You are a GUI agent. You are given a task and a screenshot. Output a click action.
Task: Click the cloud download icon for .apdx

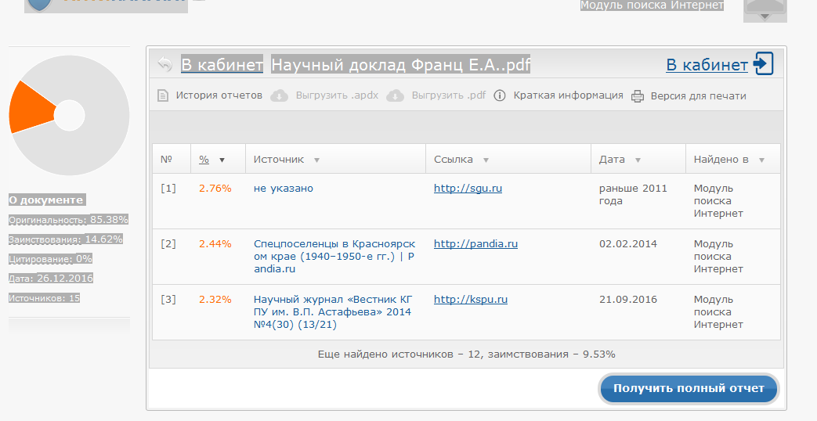[279, 96]
